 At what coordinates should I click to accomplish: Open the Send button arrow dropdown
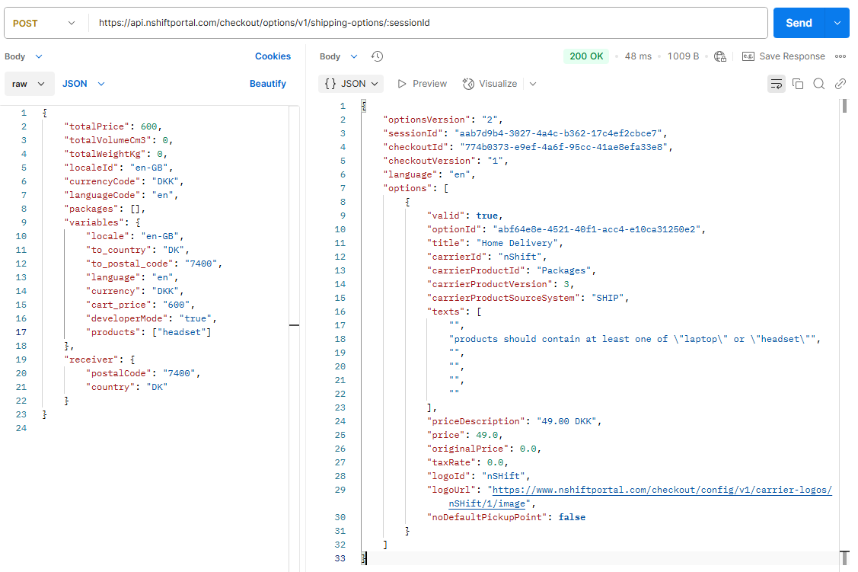[x=837, y=23]
